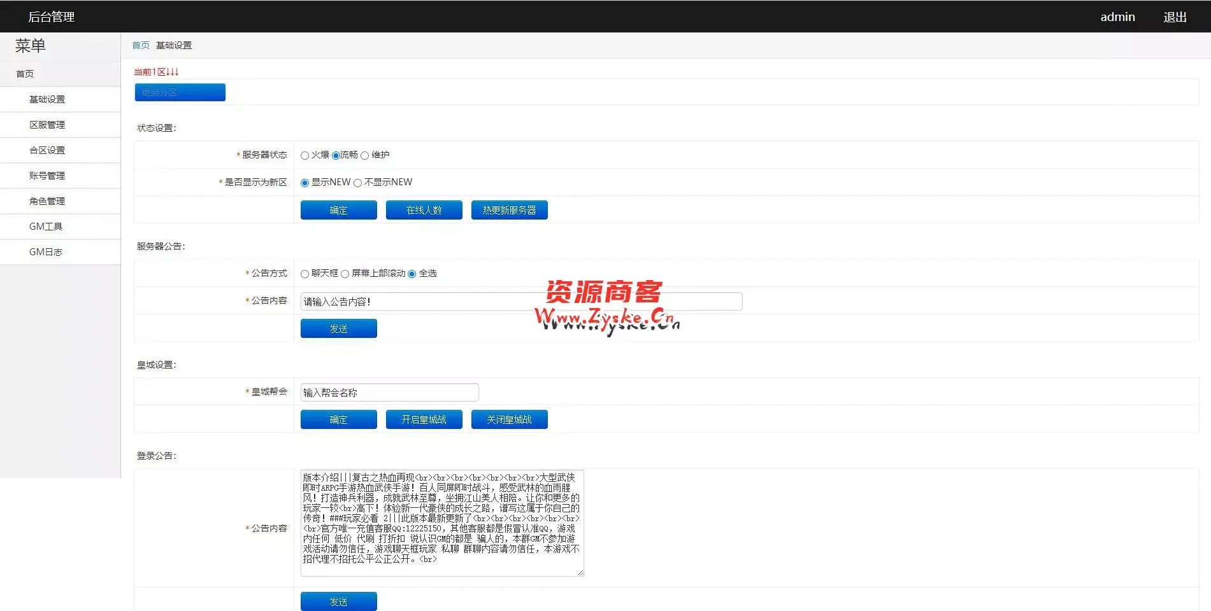Click the 关闭皇城战 button

(x=510, y=419)
